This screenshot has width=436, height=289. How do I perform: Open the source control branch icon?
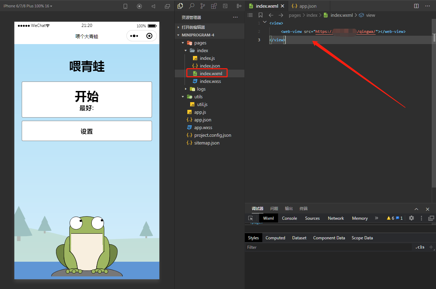[x=202, y=6]
